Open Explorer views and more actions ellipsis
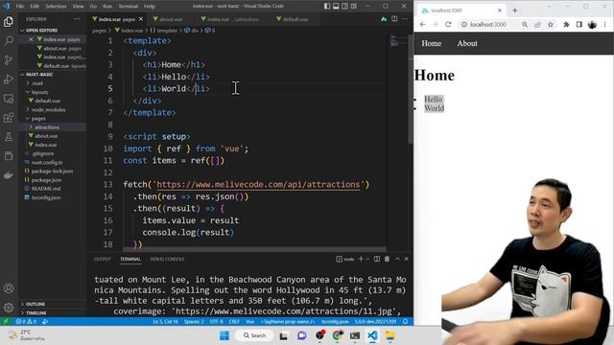This screenshot has width=614, height=345. click(77, 19)
